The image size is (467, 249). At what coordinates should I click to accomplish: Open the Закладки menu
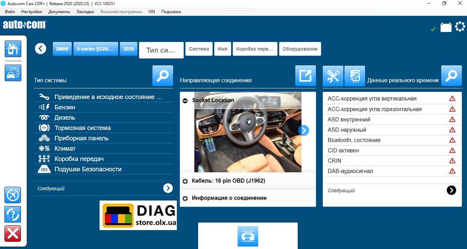pyautogui.click(x=85, y=12)
